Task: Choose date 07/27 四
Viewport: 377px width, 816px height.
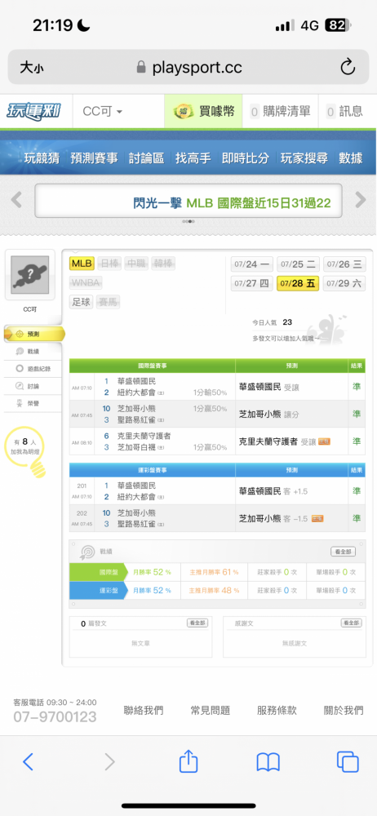Action: click(252, 284)
